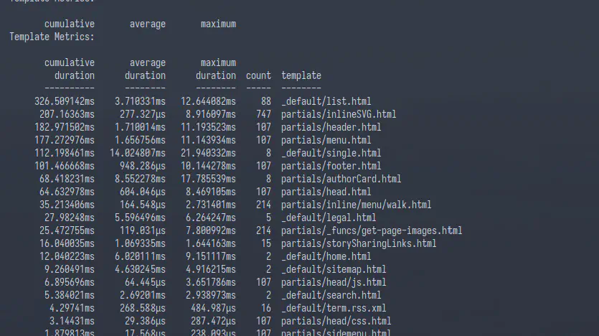The width and height of the screenshot is (599, 336).
Task: Select cumulative duration 35.213406ms
Action: (67, 205)
